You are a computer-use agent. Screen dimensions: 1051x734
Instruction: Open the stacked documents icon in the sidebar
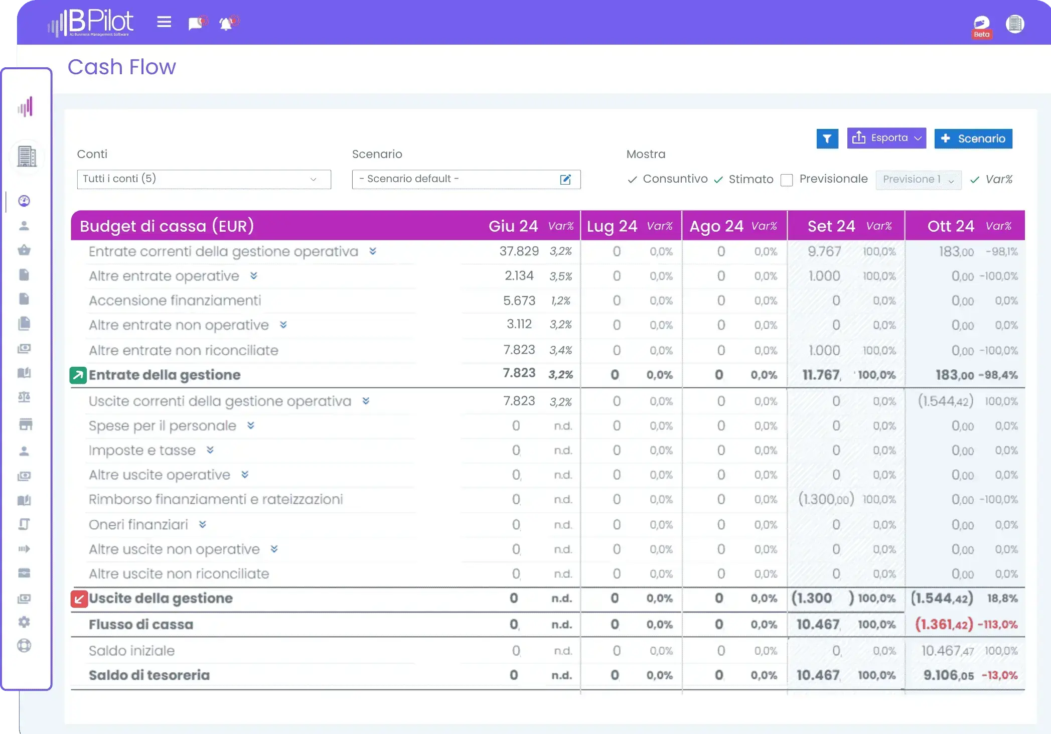click(24, 324)
